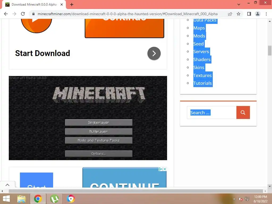
Task: Click the muted volume tray icon
Action: pyautogui.click(x=240, y=199)
